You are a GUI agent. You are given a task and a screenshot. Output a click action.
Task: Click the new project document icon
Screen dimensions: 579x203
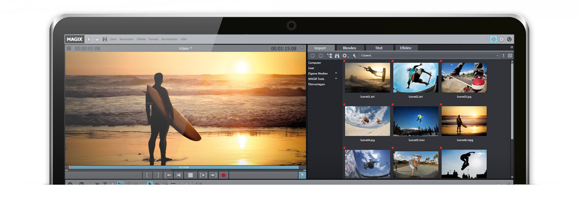click(89, 39)
